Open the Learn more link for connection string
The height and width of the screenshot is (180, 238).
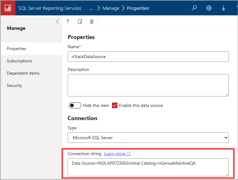tap(117, 154)
